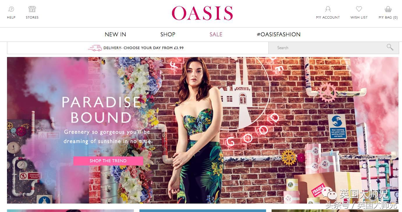Click the Help question mark icon

click(11, 9)
